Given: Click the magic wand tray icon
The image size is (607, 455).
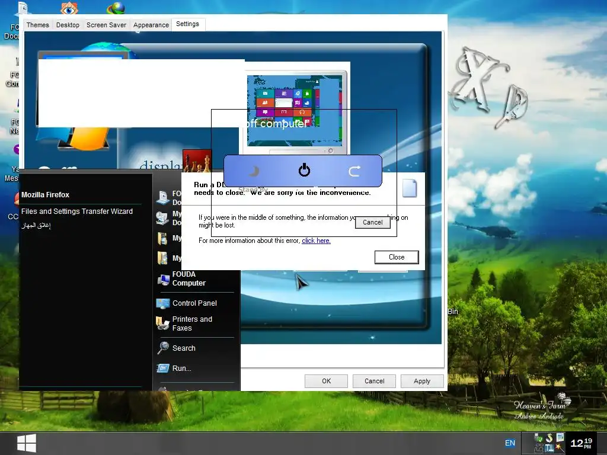Looking at the screenshot, I should point(560,448).
